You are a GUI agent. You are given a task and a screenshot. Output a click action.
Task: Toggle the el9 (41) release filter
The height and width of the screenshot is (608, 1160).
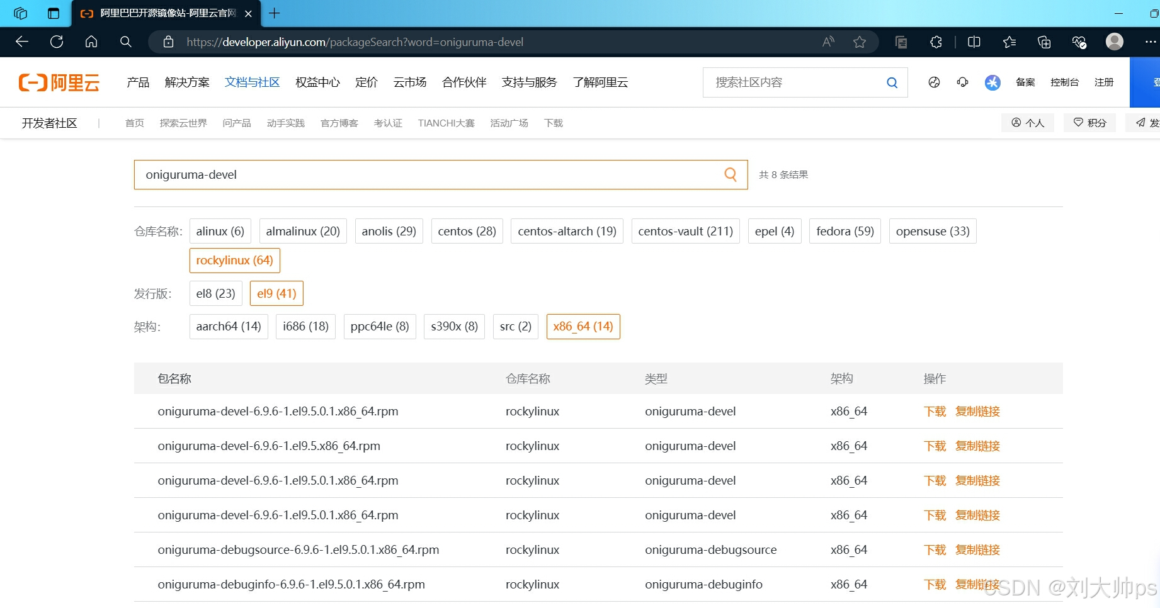pos(276,293)
